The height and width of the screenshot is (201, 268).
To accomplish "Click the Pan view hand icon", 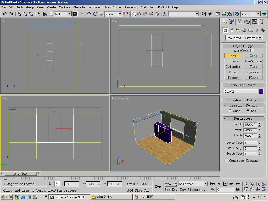I will [x=252, y=189].
